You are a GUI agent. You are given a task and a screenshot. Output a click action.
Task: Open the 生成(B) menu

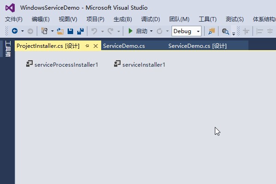[122, 19]
